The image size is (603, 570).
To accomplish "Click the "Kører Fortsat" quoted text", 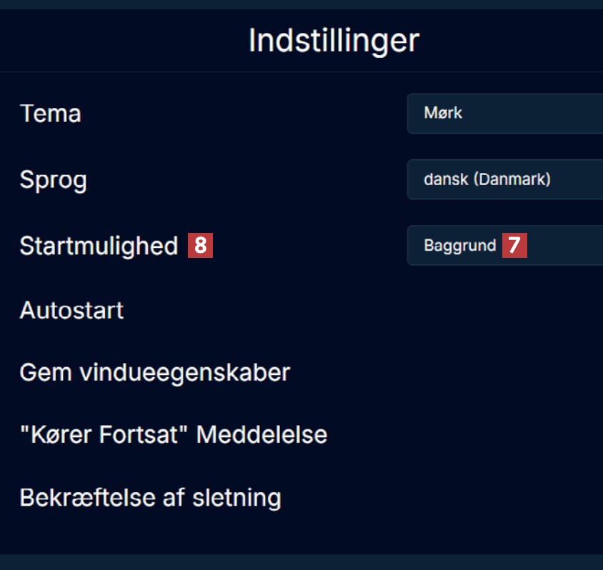I will pyautogui.click(x=104, y=434).
